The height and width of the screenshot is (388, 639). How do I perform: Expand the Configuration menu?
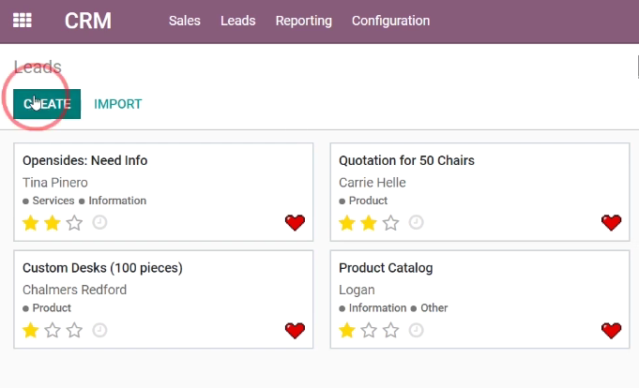[x=391, y=21]
